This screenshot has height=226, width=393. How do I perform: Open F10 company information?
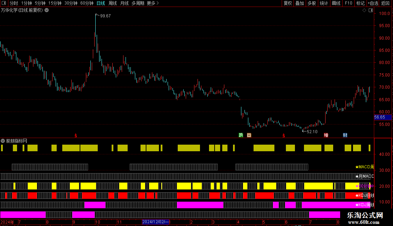point(348,3)
